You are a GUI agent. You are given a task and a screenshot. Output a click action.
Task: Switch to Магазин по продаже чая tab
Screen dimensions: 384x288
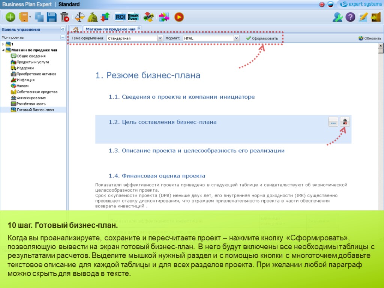(x=111, y=29)
